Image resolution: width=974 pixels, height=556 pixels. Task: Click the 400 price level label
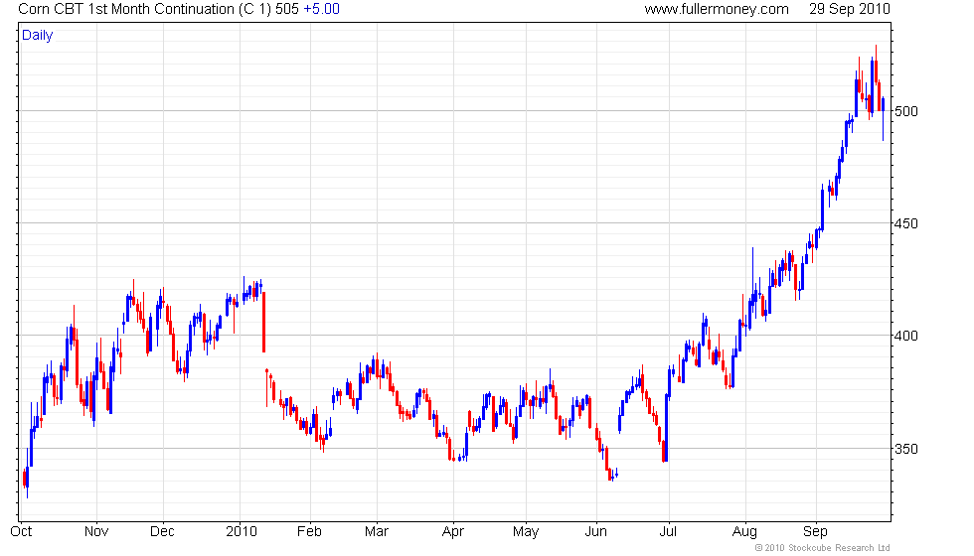tap(905, 336)
